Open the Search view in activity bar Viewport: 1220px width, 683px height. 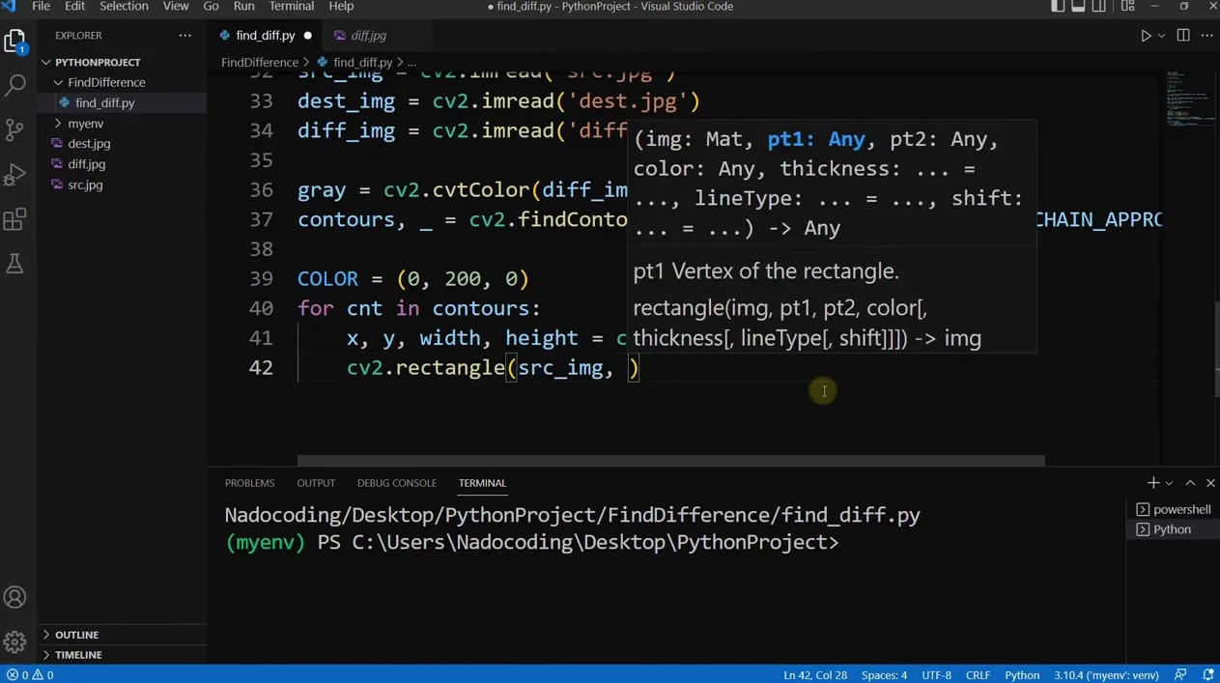click(x=15, y=85)
